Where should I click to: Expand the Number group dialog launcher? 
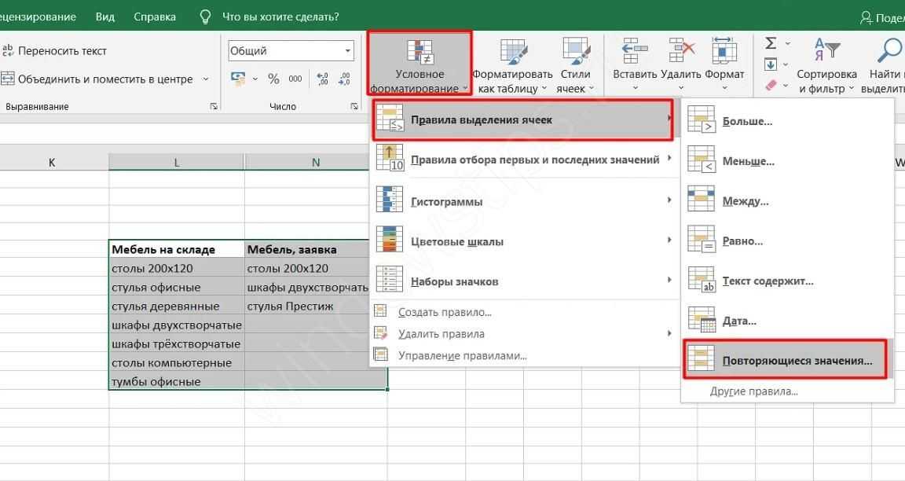point(353,106)
